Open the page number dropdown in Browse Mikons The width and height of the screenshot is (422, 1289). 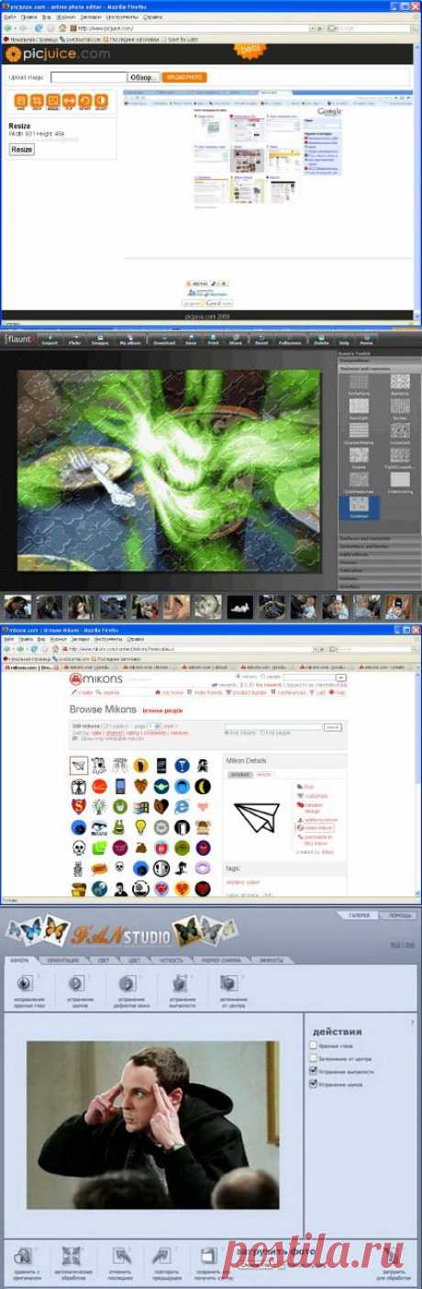154,725
